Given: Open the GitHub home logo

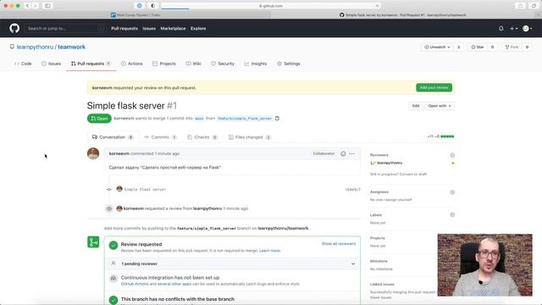Looking at the screenshot, I should point(14,28).
